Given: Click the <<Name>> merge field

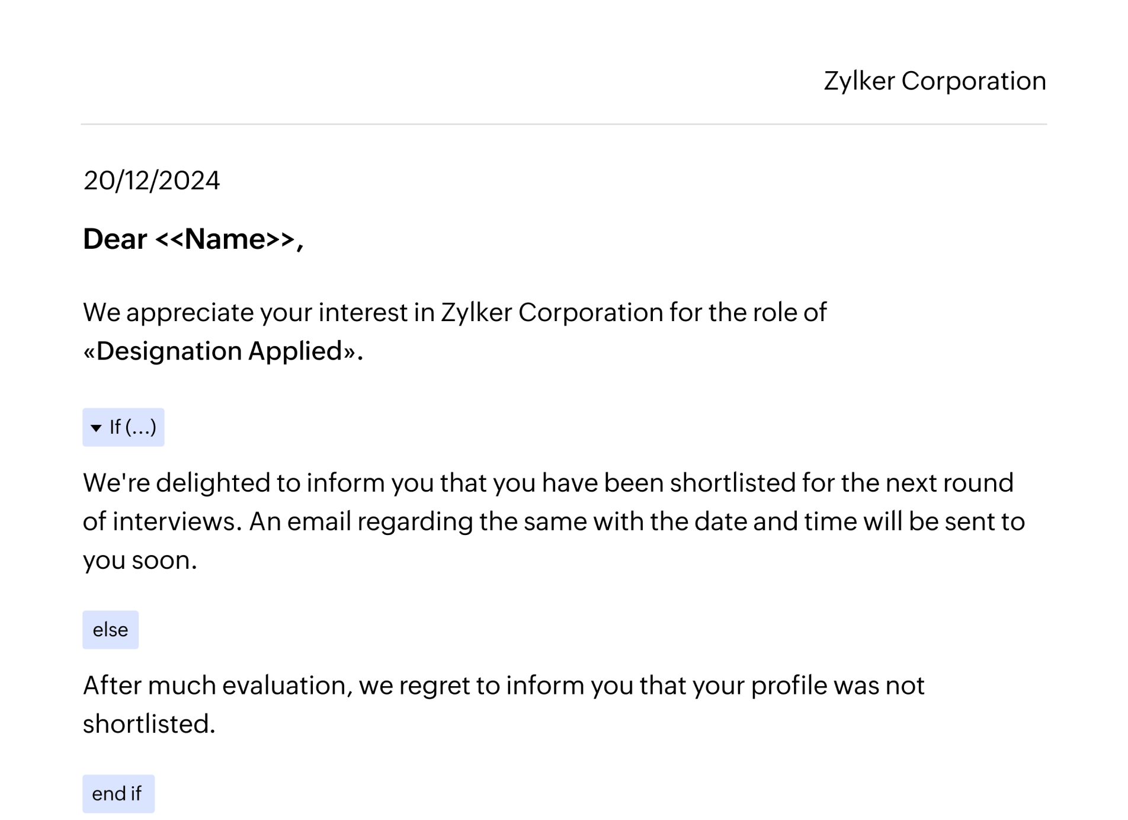Looking at the screenshot, I should (x=225, y=239).
